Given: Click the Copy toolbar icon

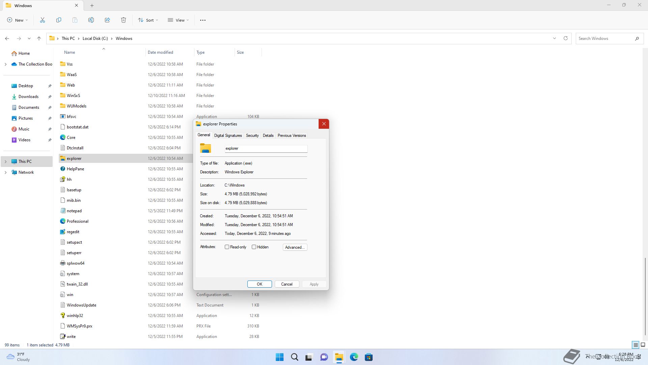Looking at the screenshot, I should pyautogui.click(x=59, y=20).
